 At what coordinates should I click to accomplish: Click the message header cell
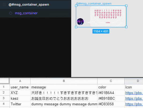pos(64,87)
